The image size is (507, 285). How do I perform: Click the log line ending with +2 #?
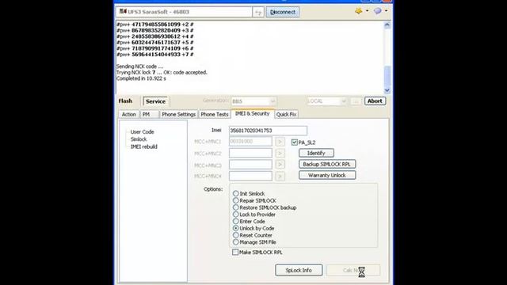pyautogui.click(x=155, y=25)
